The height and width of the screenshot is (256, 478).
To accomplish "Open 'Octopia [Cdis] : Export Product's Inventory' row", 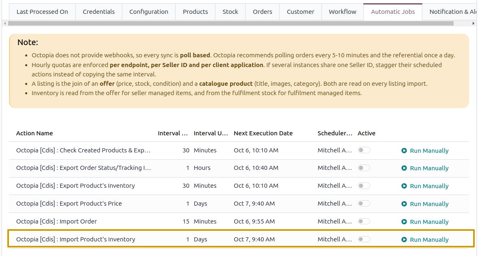I will click(239, 186).
